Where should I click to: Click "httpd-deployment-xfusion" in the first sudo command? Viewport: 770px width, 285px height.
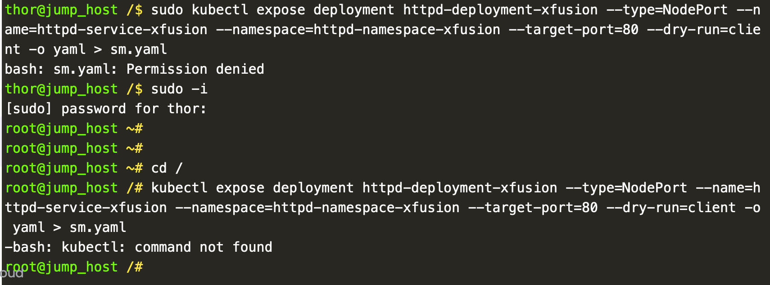click(x=500, y=10)
